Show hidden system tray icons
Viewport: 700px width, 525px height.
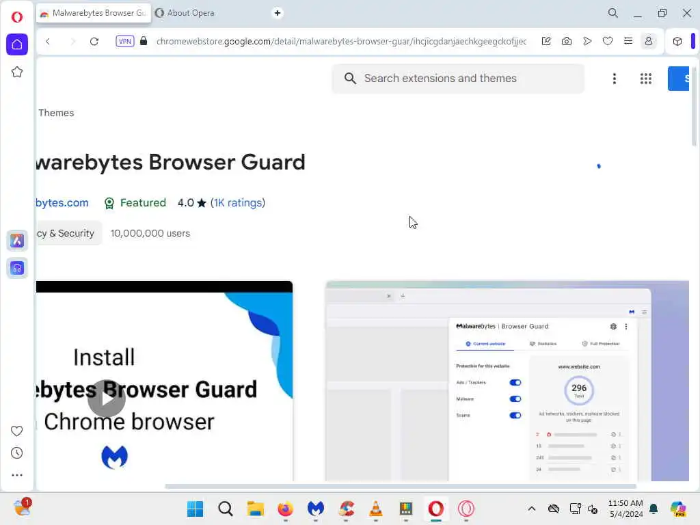531,509
